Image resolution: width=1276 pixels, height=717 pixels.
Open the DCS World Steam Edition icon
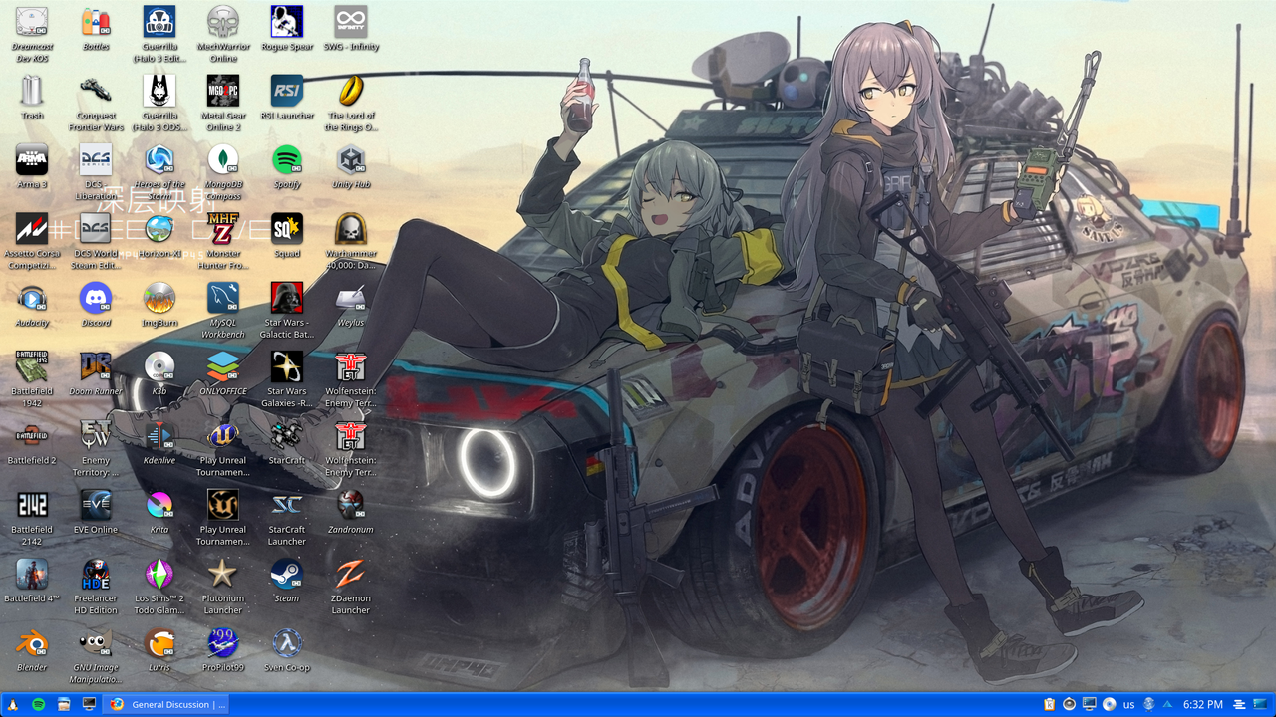(96, 228)
